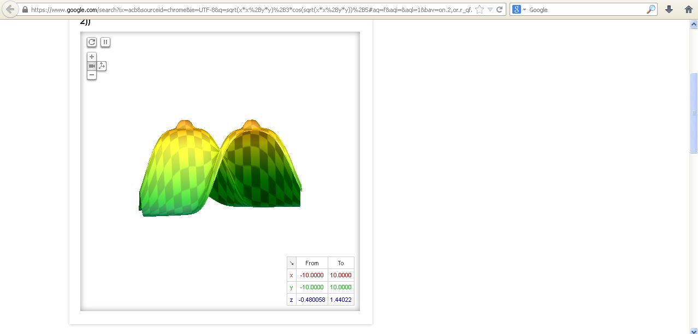Select the z To value 1.44022
698x334 pixels.
(x=341, y=300)
